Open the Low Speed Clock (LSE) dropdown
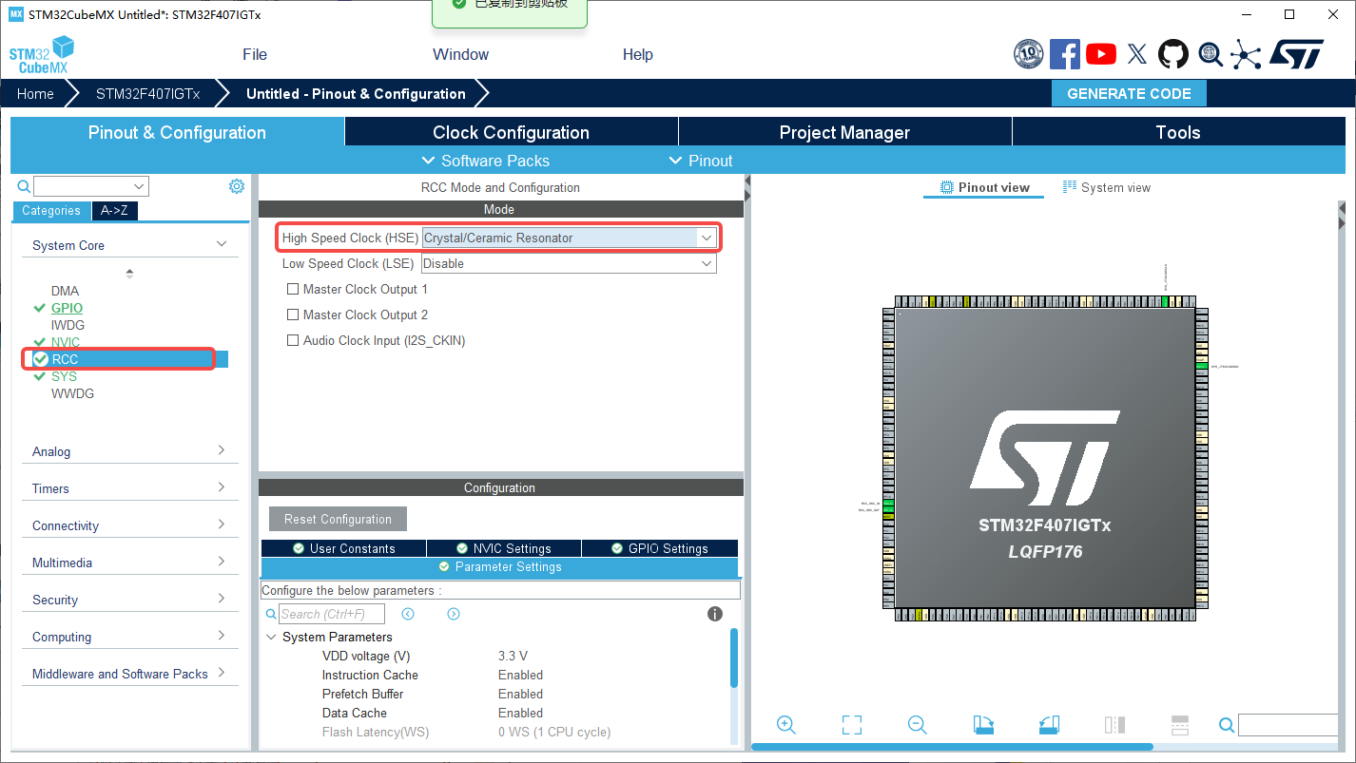Viewport: 1356px width, 763px height. [704, 263]
